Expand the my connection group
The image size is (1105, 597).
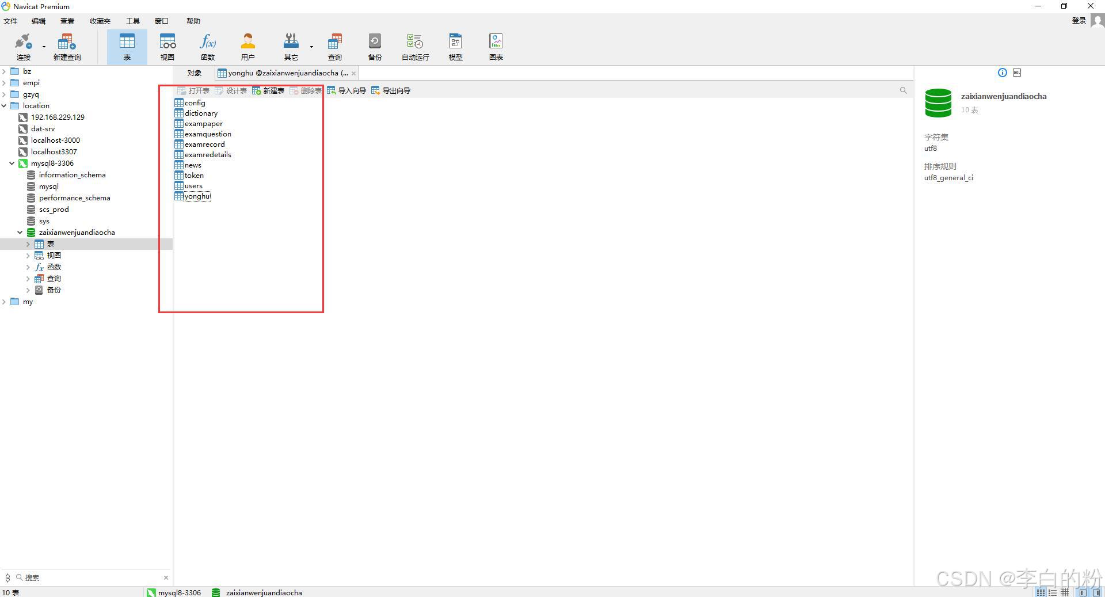pyautogui.click(x=5, y=302)
